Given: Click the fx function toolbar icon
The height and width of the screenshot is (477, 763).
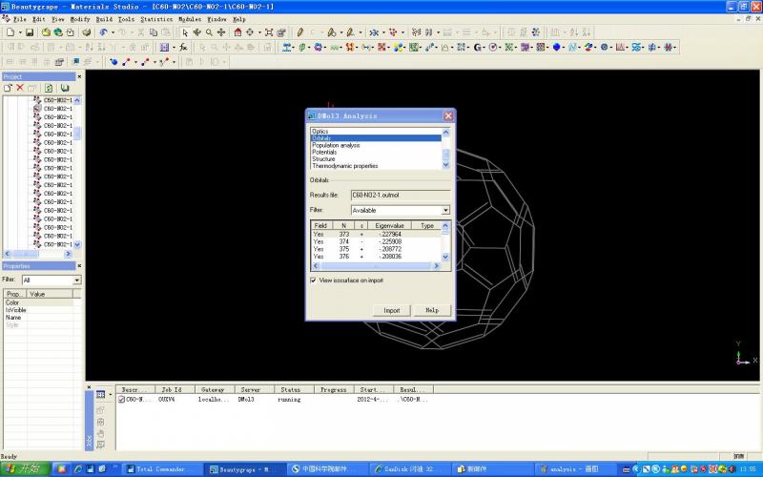Looking at the screenshot, I should (183, 47).
